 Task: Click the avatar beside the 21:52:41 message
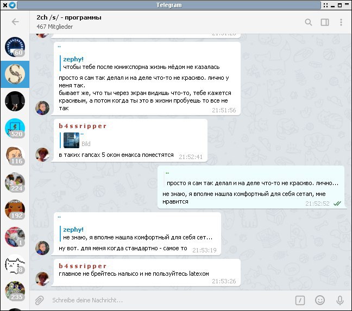[42, 155]
